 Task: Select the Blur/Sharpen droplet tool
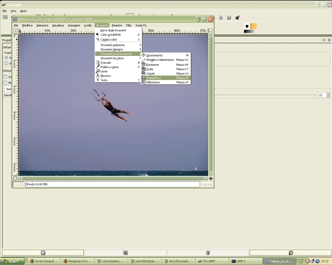pyautogui.click(x=221, y=17)
